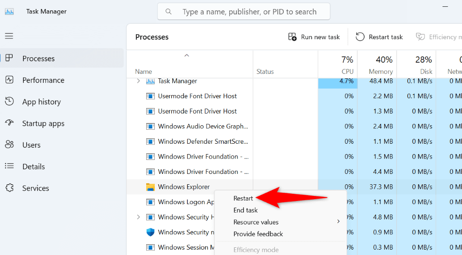Click the Run new task button
The image size is (462, 255).
314,37
